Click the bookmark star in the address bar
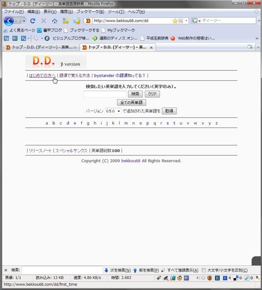262x290 pixels. point(175,21)
